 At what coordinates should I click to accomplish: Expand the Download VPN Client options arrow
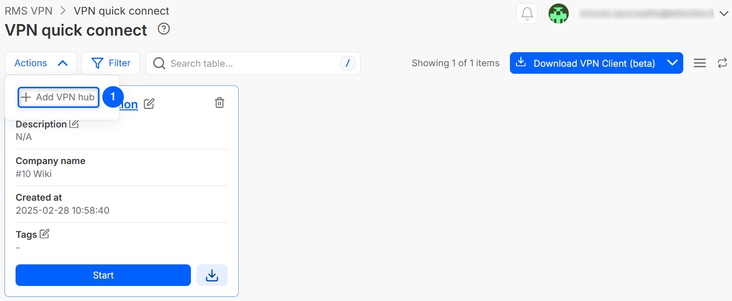[673, 63]
